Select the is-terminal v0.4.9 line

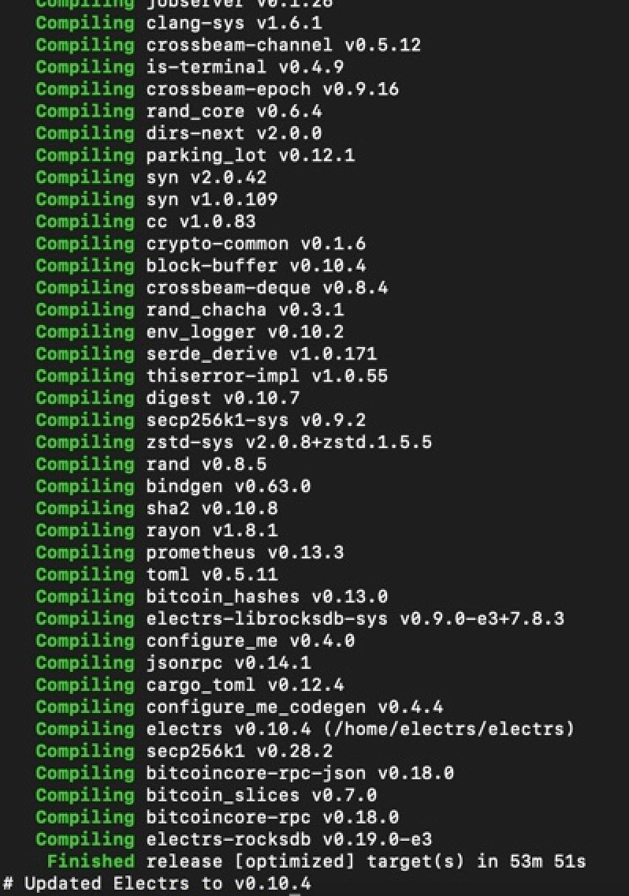click(190, 67)
